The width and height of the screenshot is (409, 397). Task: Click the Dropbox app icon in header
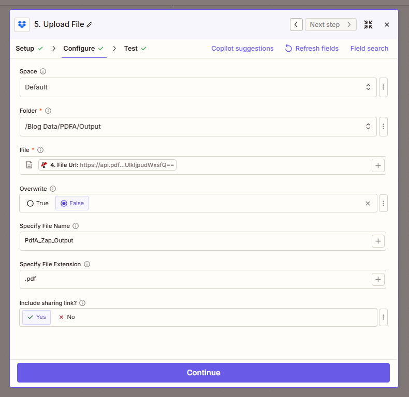click(22, 24)
